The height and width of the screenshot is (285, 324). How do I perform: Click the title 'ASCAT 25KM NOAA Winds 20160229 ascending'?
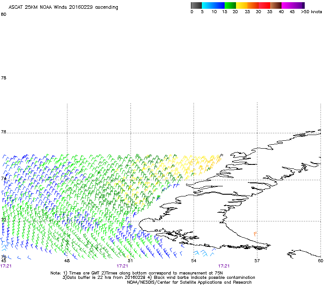pos(63,7)
